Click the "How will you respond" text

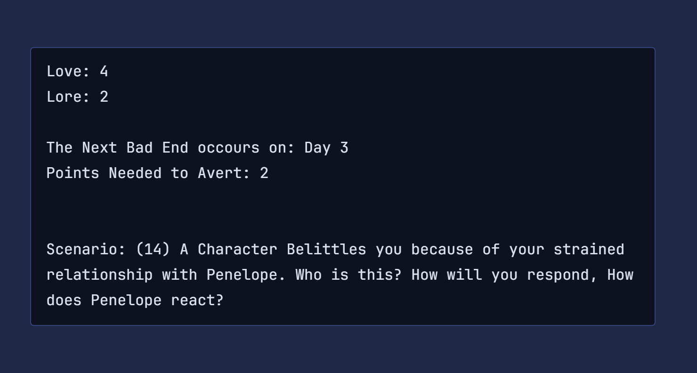(504, 275)
